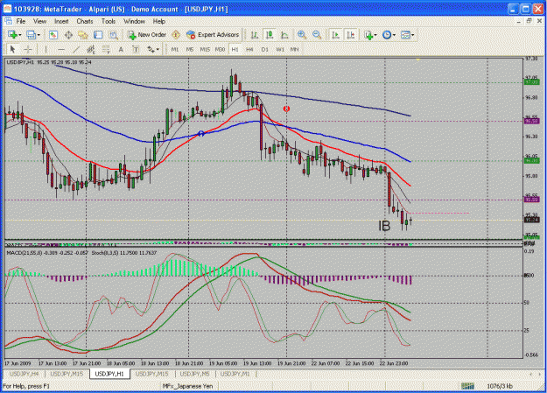This screenshot has height=393, width=547.
Task: Open the Charts menu
Action: 85,21
